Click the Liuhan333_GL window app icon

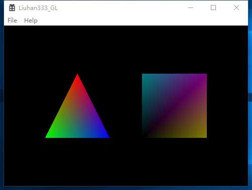pos(12,8)
